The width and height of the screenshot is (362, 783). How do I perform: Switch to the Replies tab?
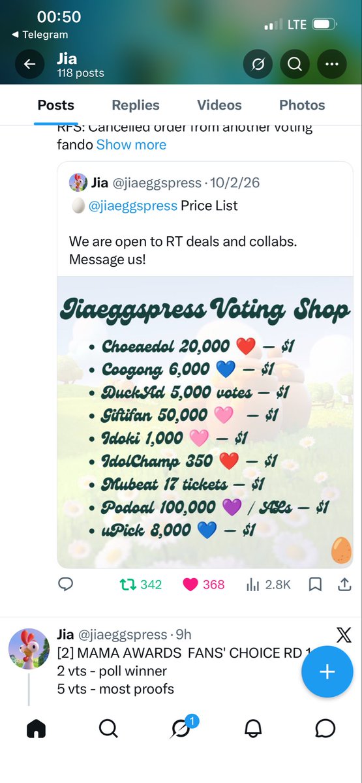(x=136, y=105)
